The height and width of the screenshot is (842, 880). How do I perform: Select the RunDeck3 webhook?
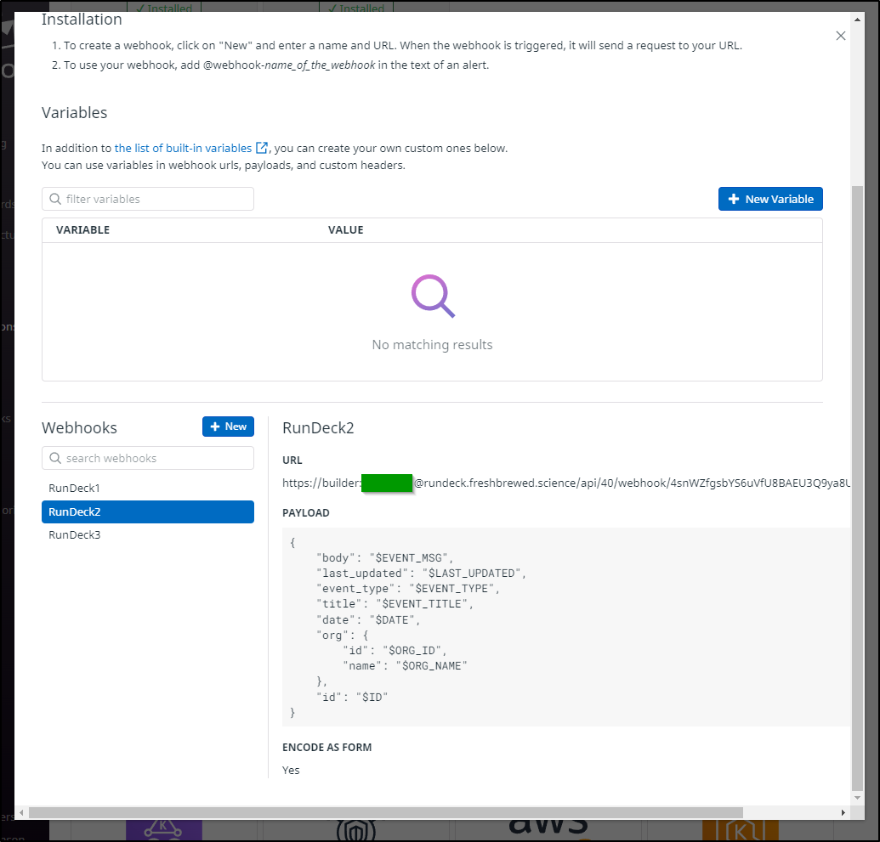coord(148,534)
